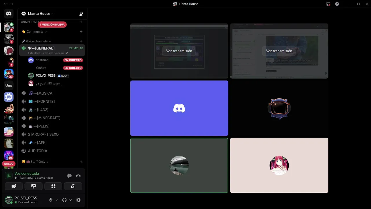371x209 pixels.
Task: Click the NUEVO unread indicator
Action: 9,164
